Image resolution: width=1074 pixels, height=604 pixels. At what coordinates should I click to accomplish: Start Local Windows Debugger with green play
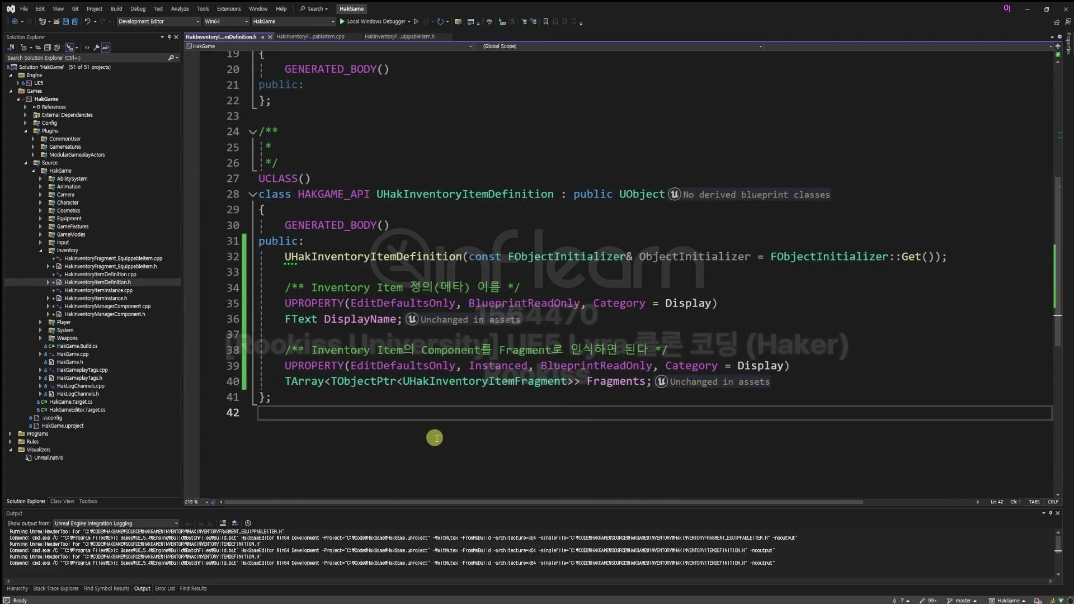point(342,22)
